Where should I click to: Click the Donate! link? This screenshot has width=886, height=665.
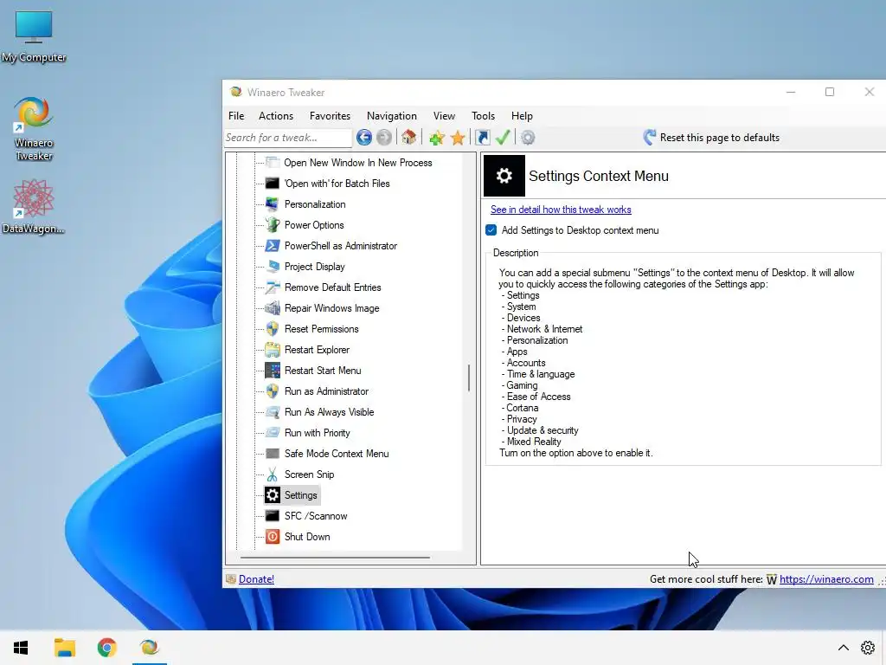tap(256, 579)
